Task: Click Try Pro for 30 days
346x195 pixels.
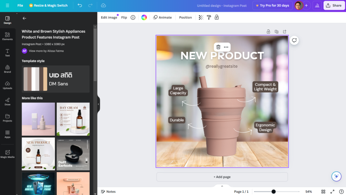Action: point(273,5)
